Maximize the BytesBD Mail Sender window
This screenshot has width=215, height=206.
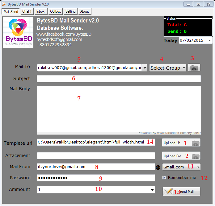click(x=198, y=4)
